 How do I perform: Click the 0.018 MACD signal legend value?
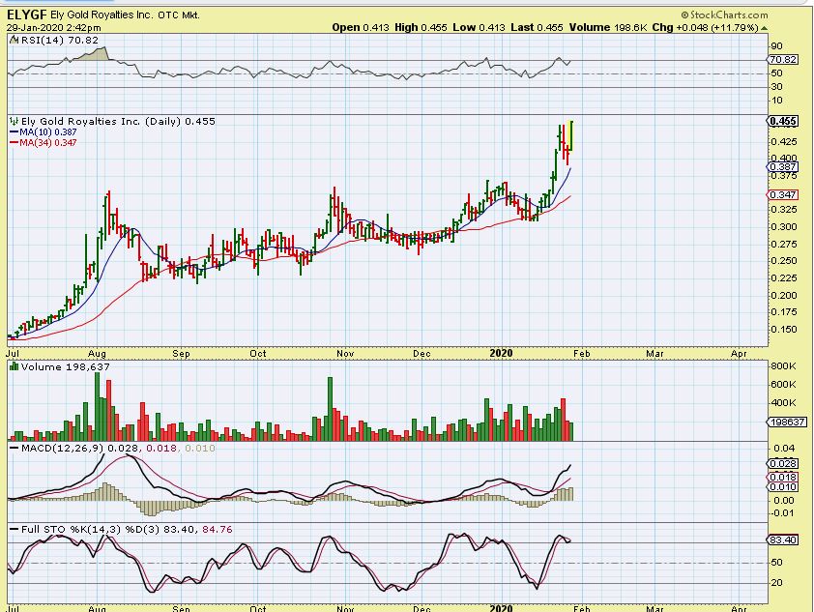coord(160,448)
